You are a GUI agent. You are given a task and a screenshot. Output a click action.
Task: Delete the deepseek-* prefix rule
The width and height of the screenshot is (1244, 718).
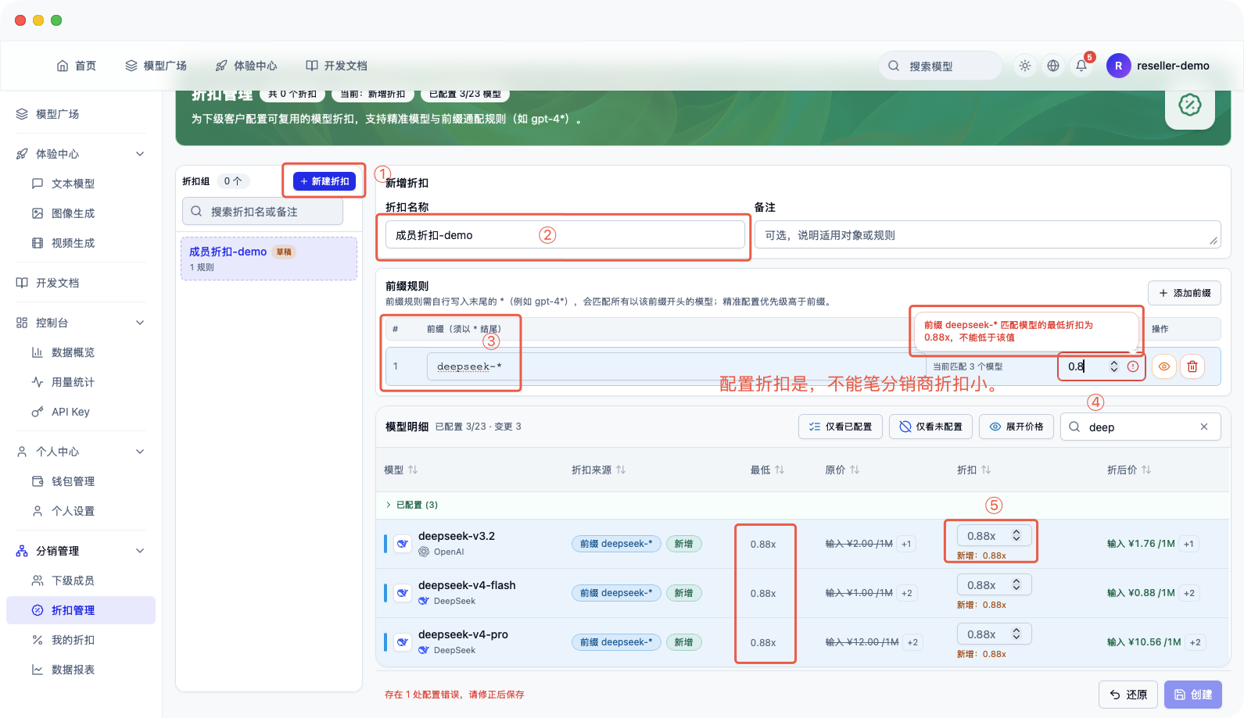coord(1192,366)
